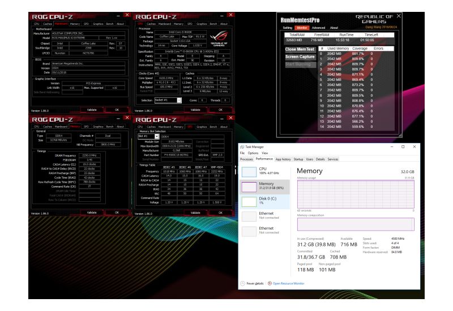Select the row with 559.6% coverage
The width and height of the screenshot is (453, 311).
pyautogui.click(x=356, y=127)
